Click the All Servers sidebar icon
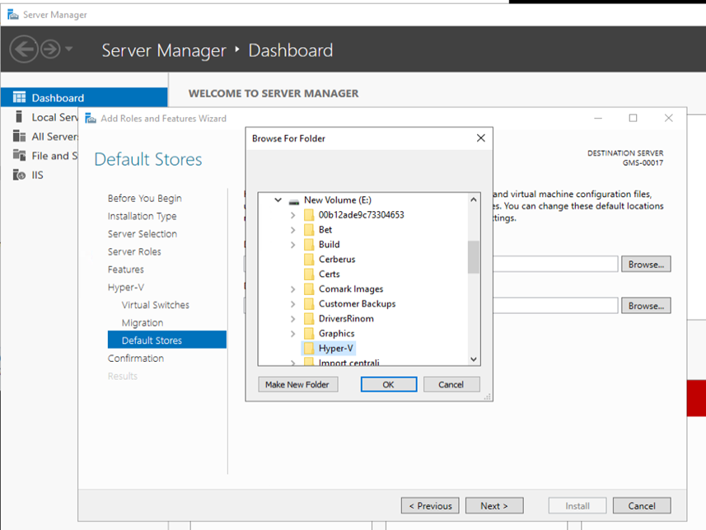Viewport: 706px width, 530px height. 19,136
